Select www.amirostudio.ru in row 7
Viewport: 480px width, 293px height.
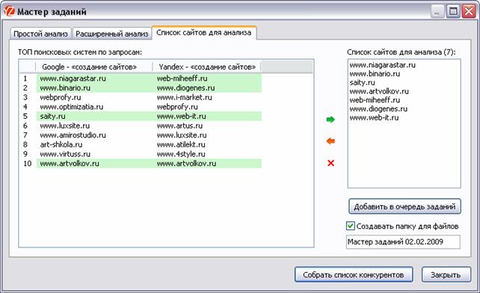click(x=73, y=135)
